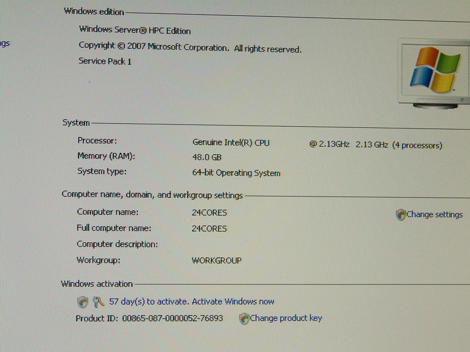Click the Product ID number 00865-087-0000052-76893
The width and height of the screenshot is (470, 352).
173,318
